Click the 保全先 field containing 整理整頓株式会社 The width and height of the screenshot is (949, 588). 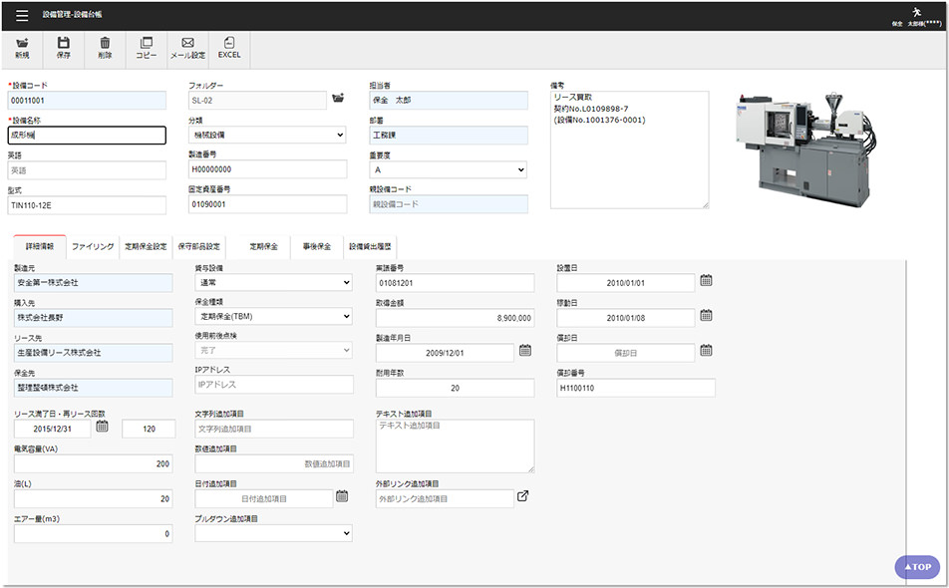(94, 388)
